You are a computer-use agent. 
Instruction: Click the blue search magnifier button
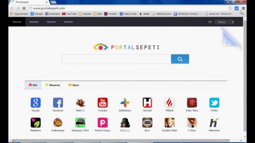(180, 59)
